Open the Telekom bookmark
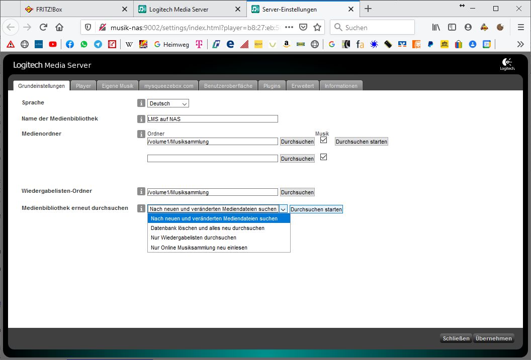The image size is (531, 360). click(x=199, y=44)
